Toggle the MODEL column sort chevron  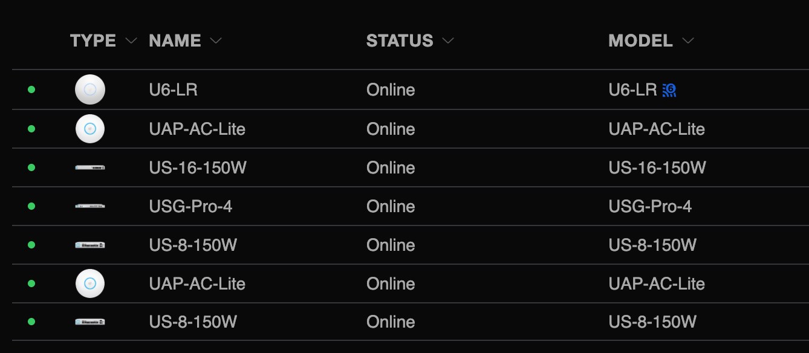687,41
